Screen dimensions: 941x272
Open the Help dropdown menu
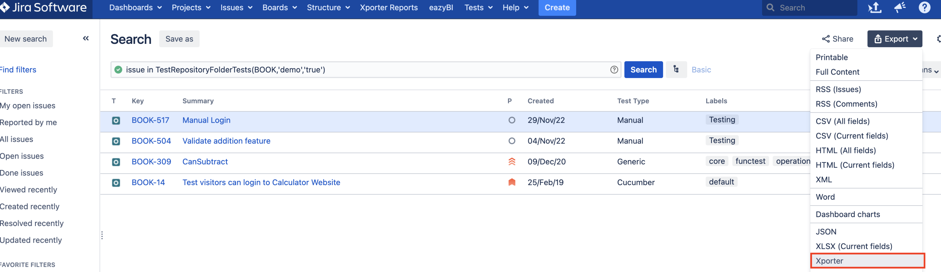(x=515, y=8)
